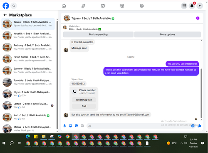Record a voice clip with microphone icon
This screenshot has height=153, width=208.
[64, 126]
